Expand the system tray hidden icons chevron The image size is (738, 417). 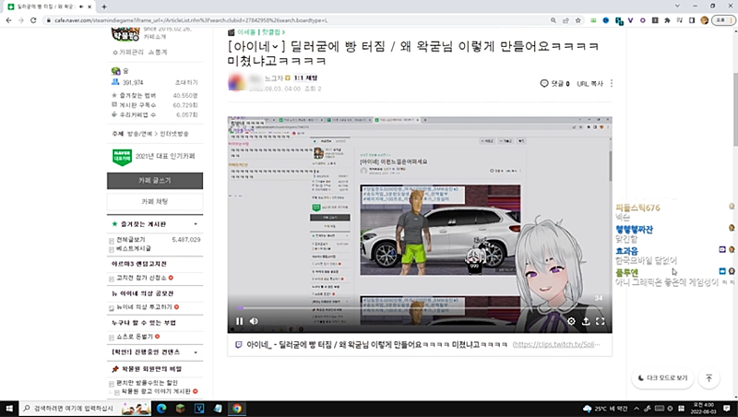pos(637,409)
